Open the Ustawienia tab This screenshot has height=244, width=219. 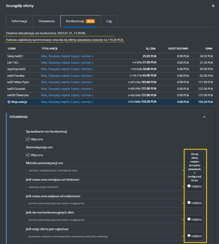[46, 21]
